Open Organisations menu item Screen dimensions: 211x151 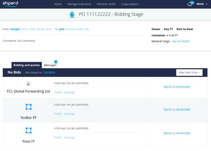pyautogui.click(x=130, y=4)
